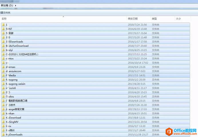Click 新加卷 (D:) in the address bar
198x137 pixels.
[x=7, y=5]
